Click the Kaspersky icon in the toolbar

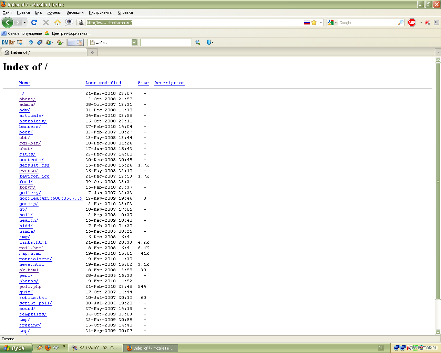click(x=428, y=22)
